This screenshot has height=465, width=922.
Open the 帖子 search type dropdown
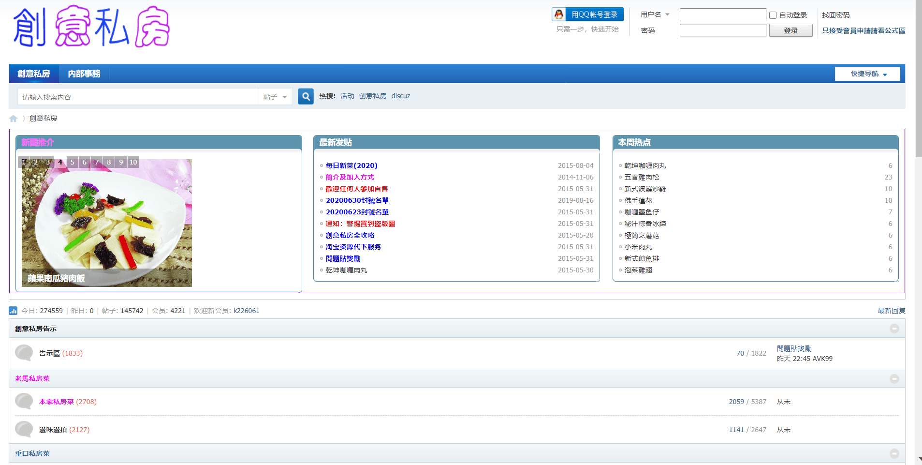pos(275,97)
